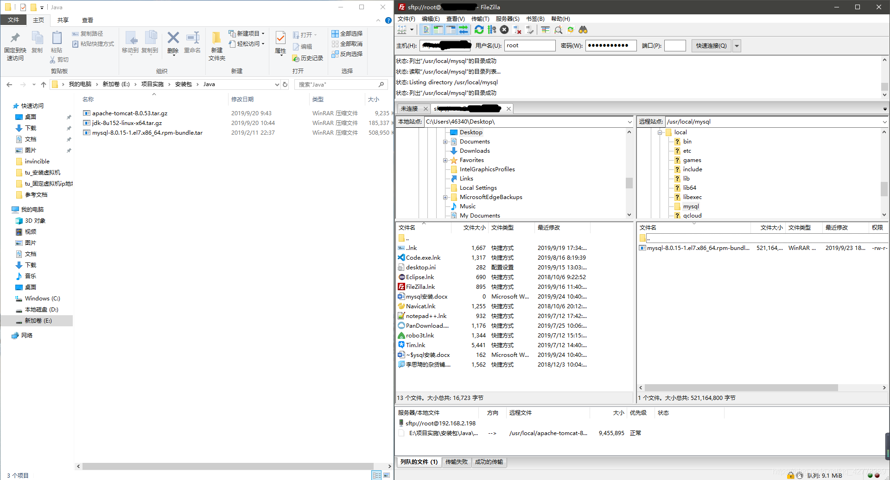Click the 用户名 field containing root
The height and width of the screenshot is (480, 890).
point(530,46)
